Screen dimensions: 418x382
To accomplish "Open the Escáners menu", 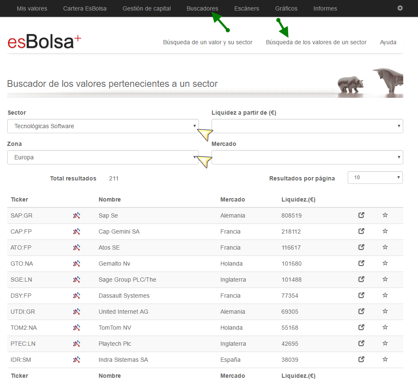I will click(x=247, y=8).
